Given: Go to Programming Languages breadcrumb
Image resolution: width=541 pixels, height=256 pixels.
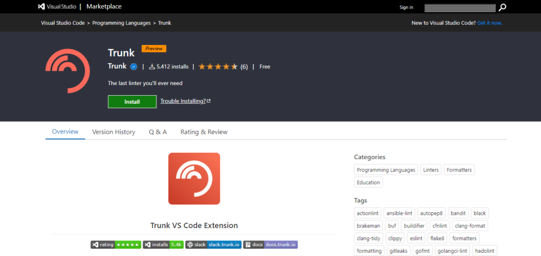Looking at the screenshot, I should (x=122, y=23).
